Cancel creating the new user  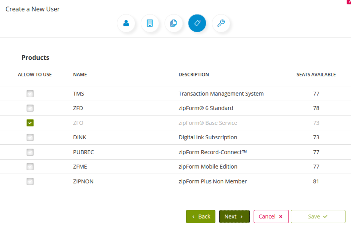tap(271, 216)
